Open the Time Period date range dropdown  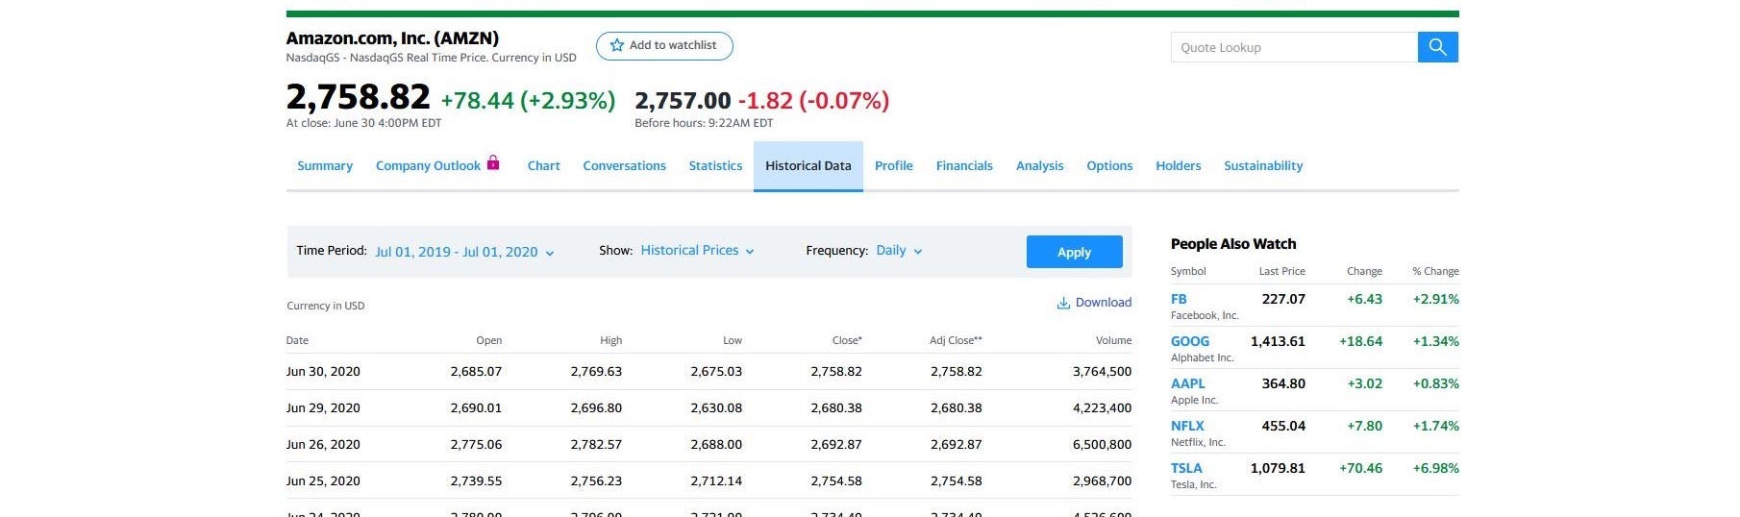pos(464,252)
